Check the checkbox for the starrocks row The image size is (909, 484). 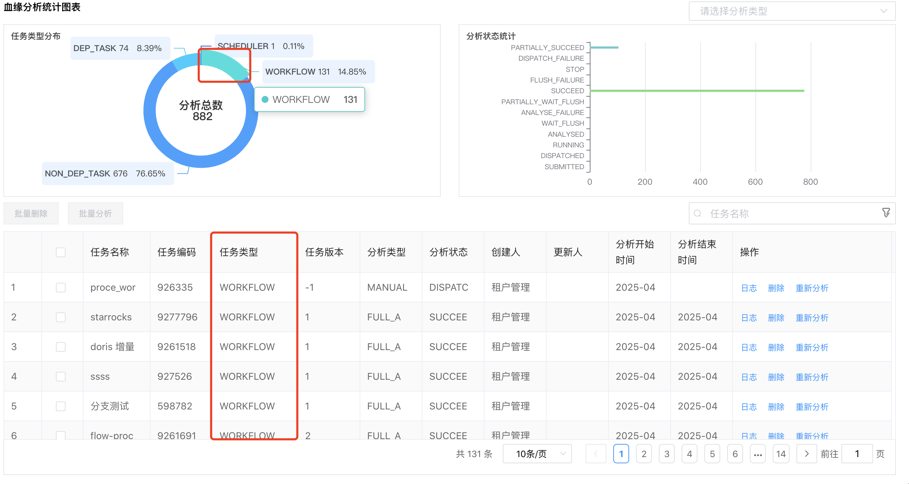click(61, 317)
